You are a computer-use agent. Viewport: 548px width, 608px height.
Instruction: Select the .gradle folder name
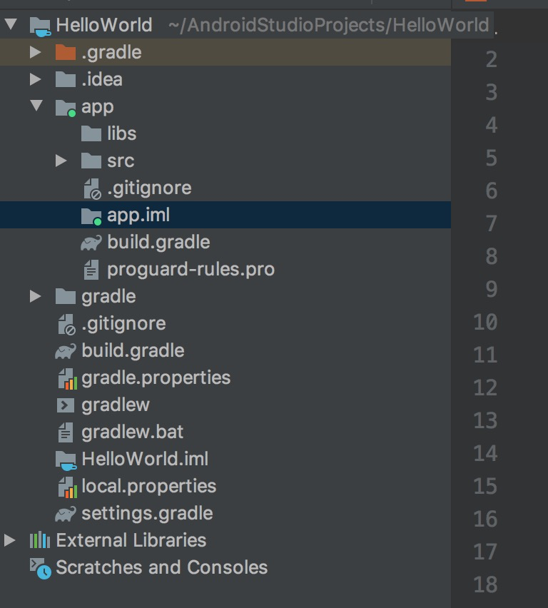[111, 52]
